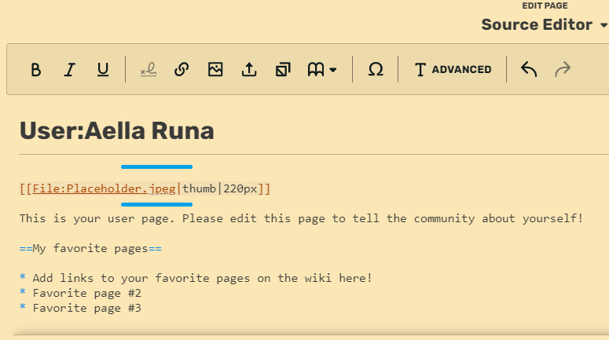This screenshot has height=340, width=609.
Task: Underline the selected text
Action: 103,70
